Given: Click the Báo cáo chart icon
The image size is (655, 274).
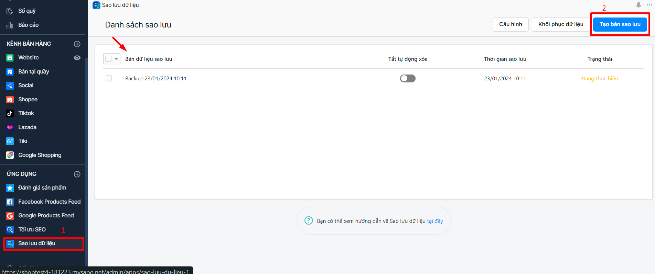Looking at the screenshot, I should [x=10, y=25].
